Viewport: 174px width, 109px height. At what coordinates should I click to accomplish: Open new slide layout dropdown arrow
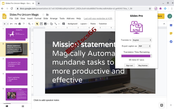(8, 24)
